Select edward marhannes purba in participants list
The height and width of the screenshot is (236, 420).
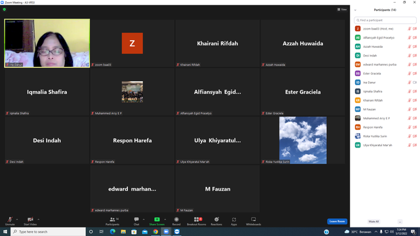click(385, 64)
